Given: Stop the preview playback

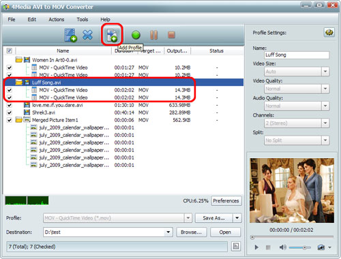Looking at the screenshot, I should point(268,247).
